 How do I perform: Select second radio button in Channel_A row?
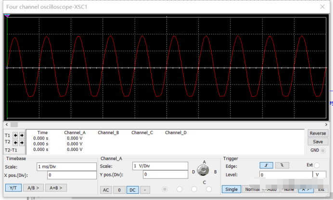179,189
